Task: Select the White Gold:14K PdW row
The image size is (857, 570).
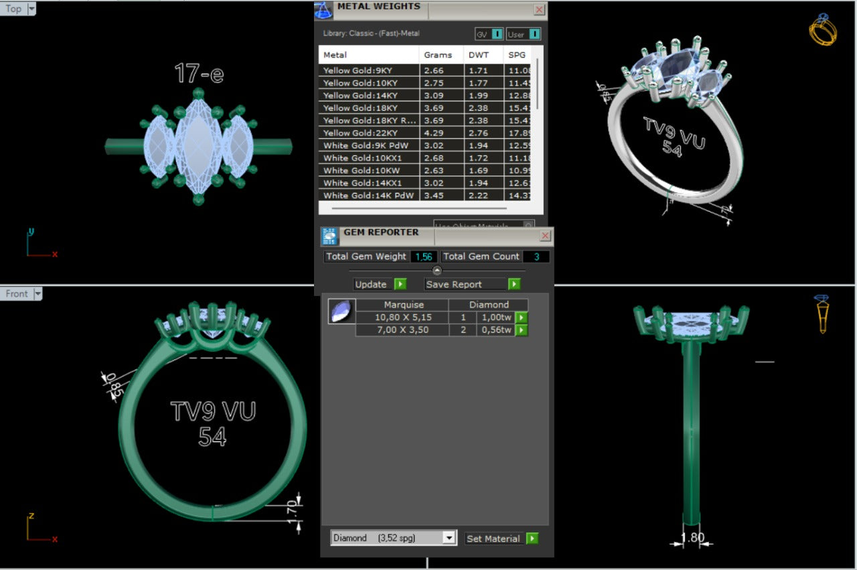Action: click(x=425, y=195)
